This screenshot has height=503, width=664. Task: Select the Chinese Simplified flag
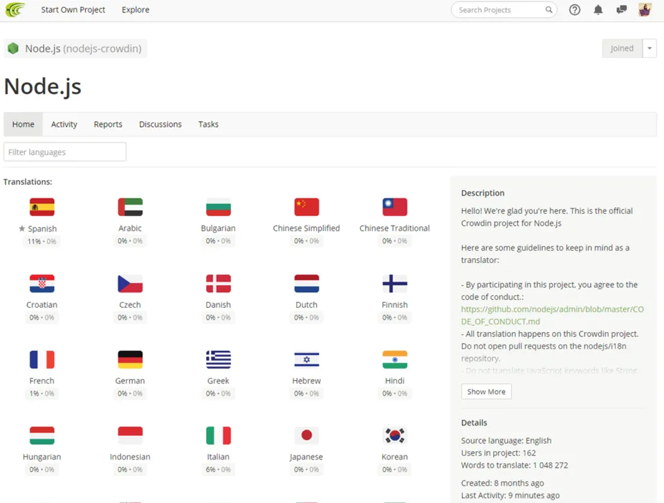[306, 207]
